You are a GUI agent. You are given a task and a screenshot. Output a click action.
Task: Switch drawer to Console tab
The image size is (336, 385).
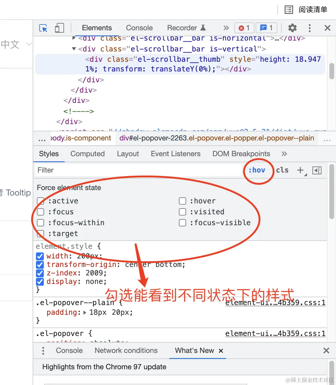(x=69, y=350)
